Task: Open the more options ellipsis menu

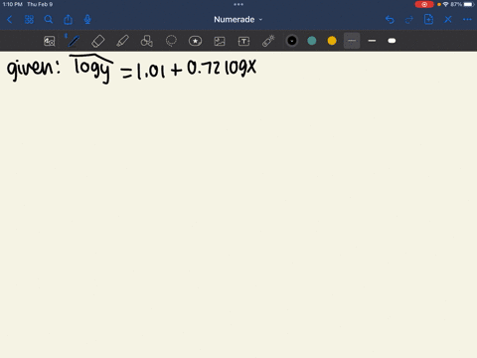Action: (467, 20)
